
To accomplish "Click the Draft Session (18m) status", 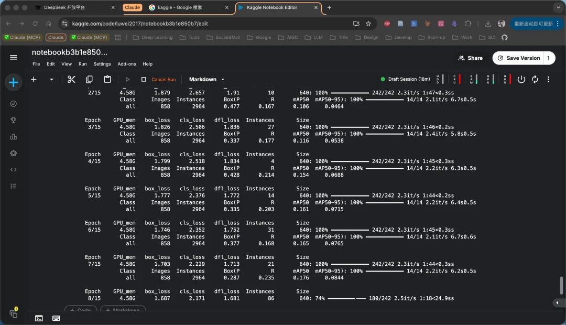I will pyautogui.click(x=405, y=79).
